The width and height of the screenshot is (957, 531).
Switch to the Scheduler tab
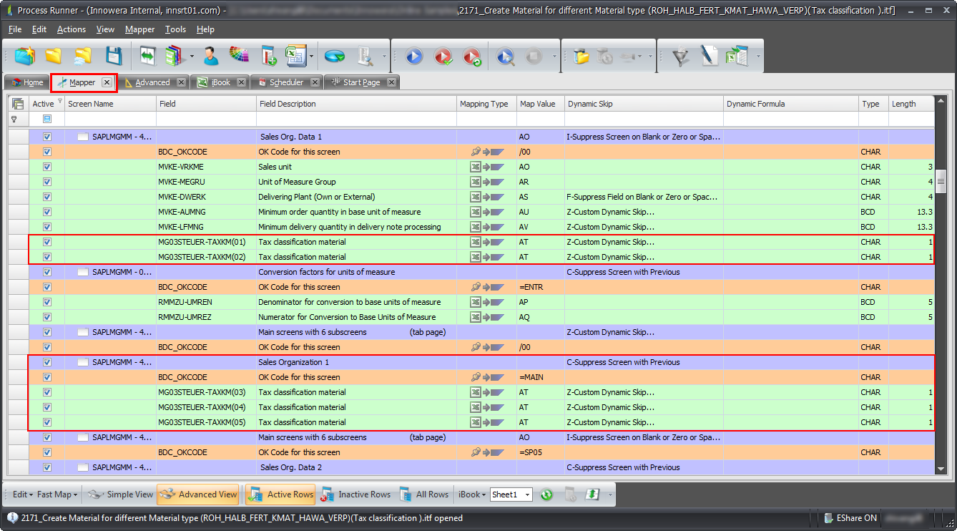point(286,82)
